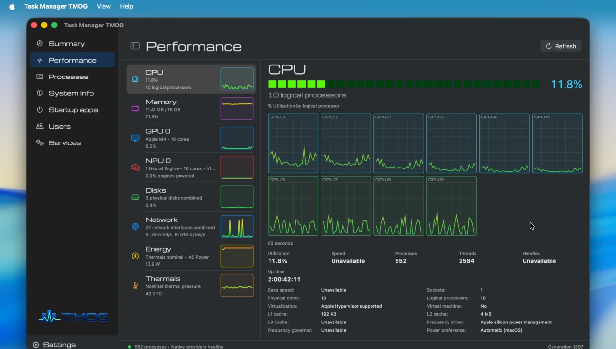The image size is (616, 349).
Task: Click the GPU 0 monitor icon
Action: (135, 138)
